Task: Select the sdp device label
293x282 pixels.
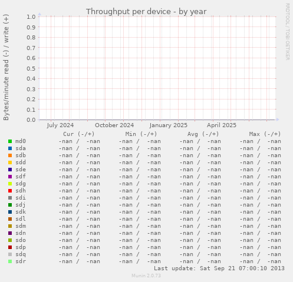Action: tap(21, 247)
